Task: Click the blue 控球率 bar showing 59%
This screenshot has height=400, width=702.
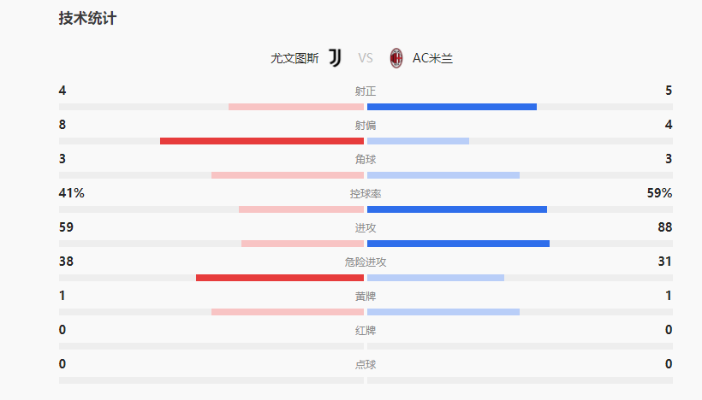Action: [x=457, y=209]
